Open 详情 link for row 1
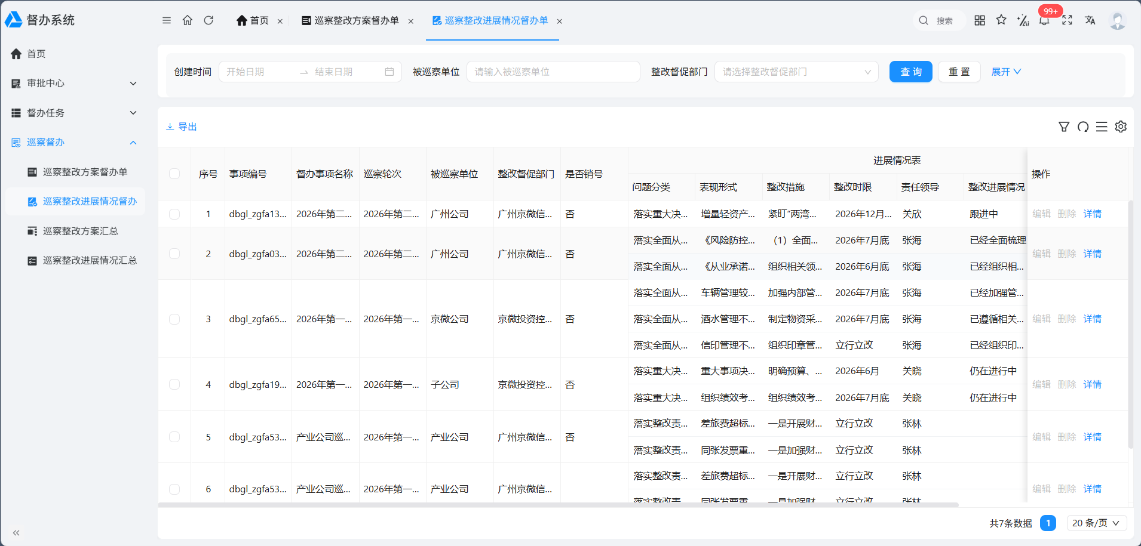 1093,214
